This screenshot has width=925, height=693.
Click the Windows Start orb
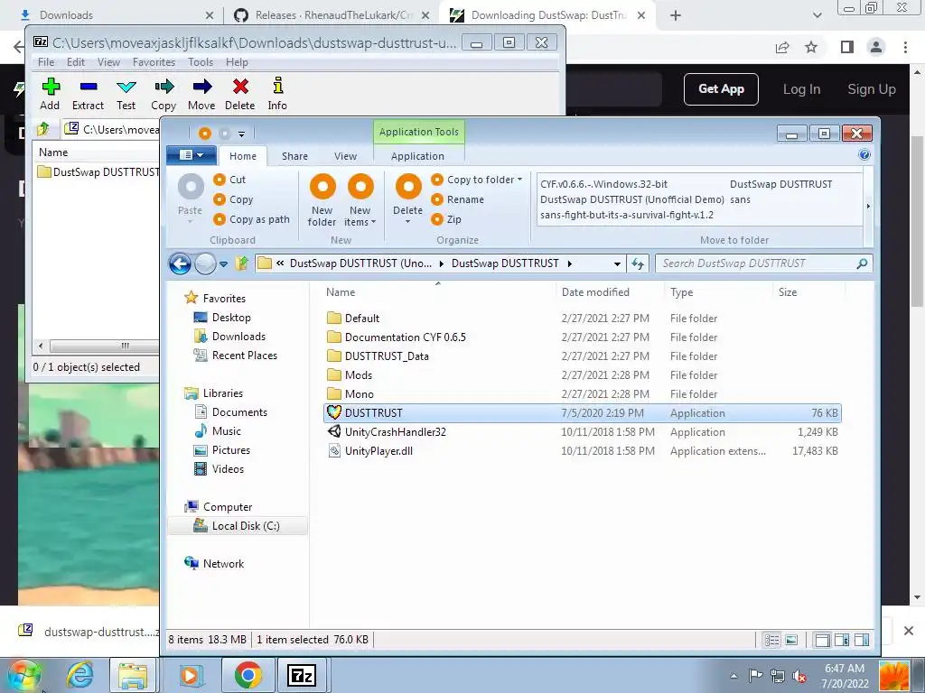pyautogui.click(x=23, y=675)
